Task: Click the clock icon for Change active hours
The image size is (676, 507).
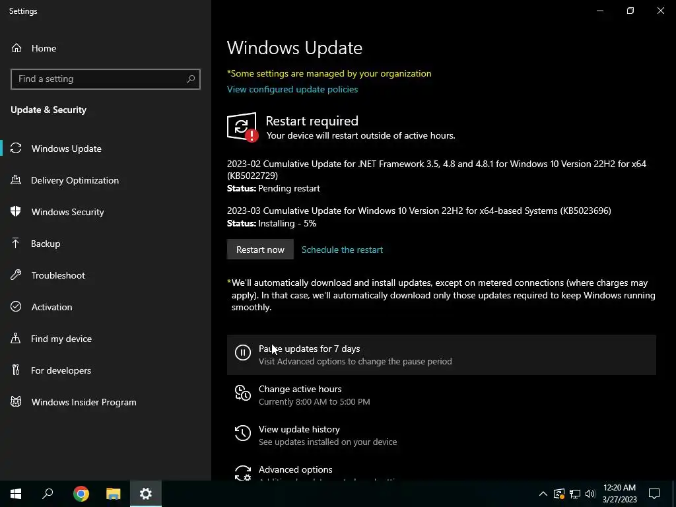Action: (x=243, y=393)
